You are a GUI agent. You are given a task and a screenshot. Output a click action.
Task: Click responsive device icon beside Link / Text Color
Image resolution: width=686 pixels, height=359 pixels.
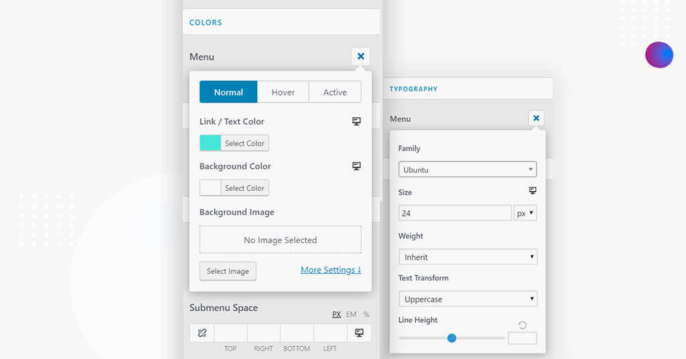tap(356, 121)
